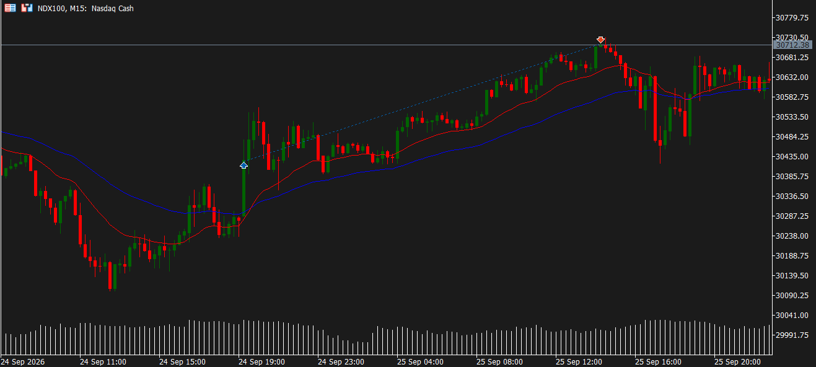Image resolution: width=816 pixels, height=367 pixels.
Task: Click the chart title NDX100, M15: Nasdaq Cash
Action: tap(86, 9)
